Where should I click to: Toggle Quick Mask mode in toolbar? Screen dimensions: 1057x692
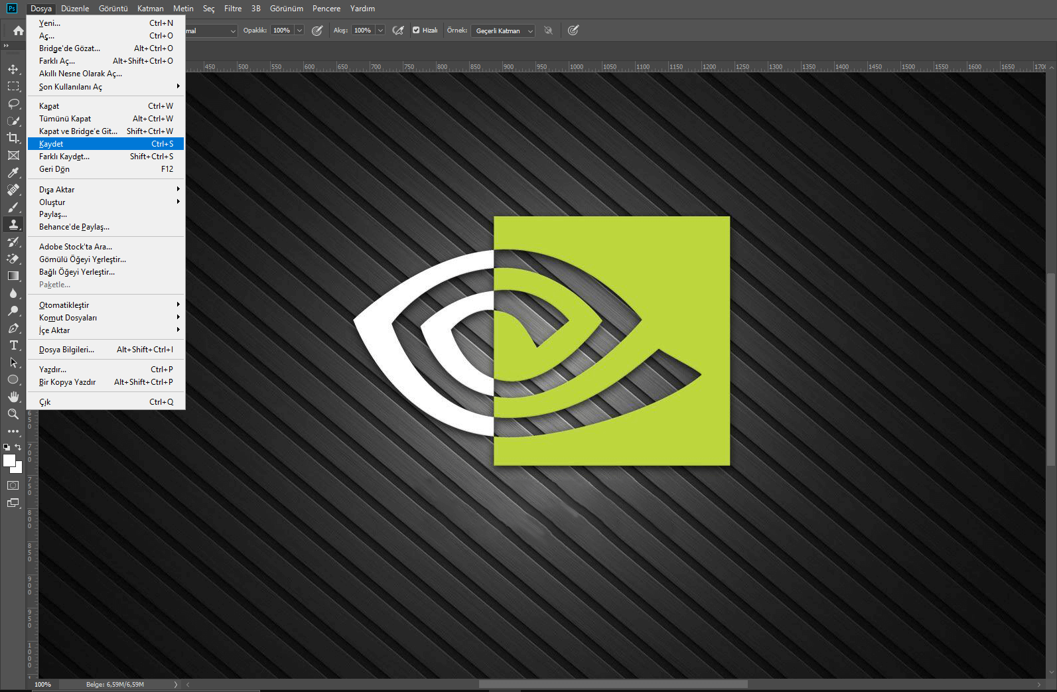click(13, 486)
